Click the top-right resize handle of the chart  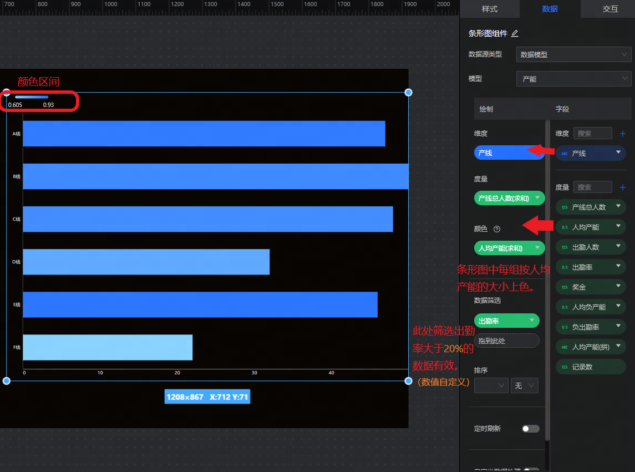pos(408,92)
